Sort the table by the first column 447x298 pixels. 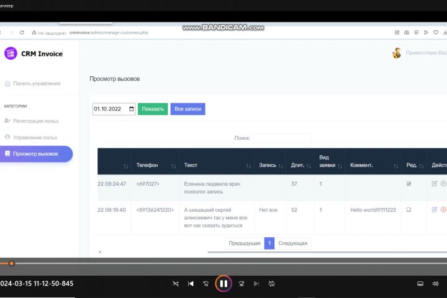point(114,161)
